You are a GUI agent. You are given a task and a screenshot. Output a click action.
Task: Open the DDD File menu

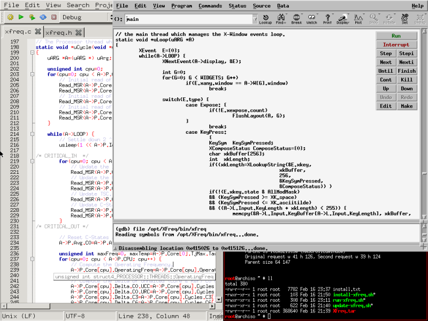[122, 6]
